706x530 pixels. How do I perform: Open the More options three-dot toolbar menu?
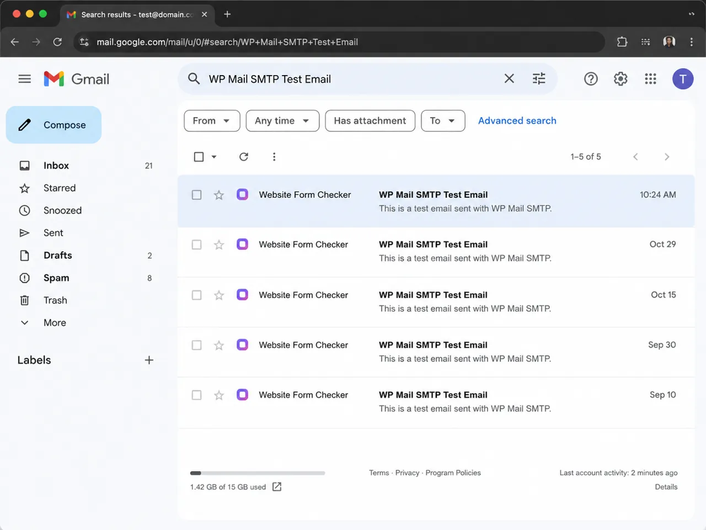(274, 157)
